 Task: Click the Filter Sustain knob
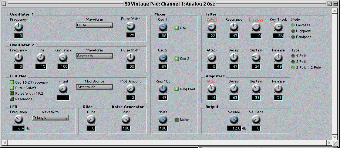point(256,58)
